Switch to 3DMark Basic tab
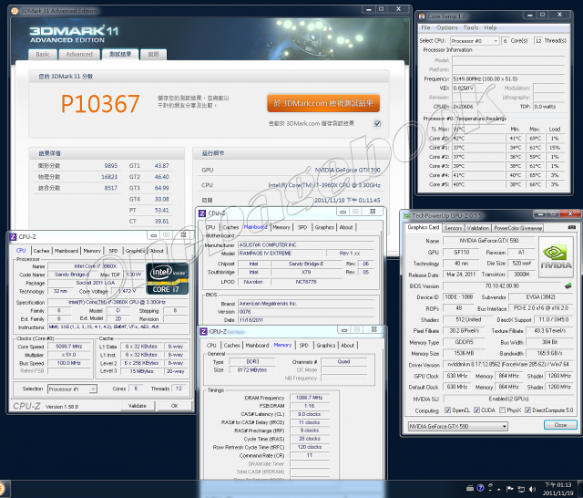This screenshot has width=583, height=498. (x=43, y=55)
